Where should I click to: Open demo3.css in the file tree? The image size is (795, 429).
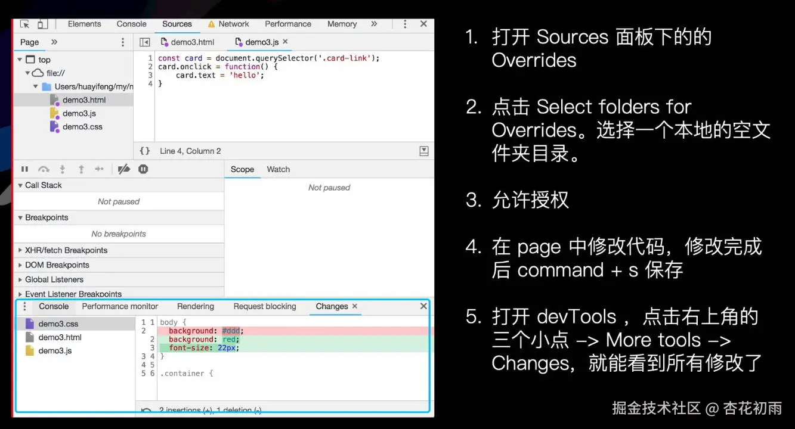82,127
